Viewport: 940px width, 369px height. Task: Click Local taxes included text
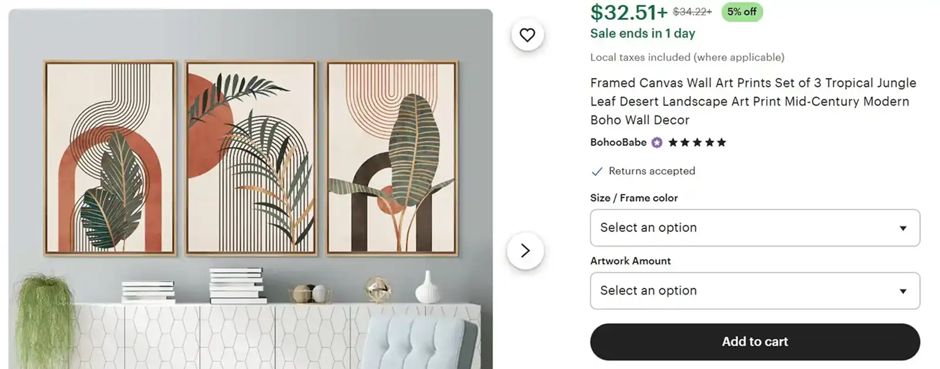[x=686, y=57]
